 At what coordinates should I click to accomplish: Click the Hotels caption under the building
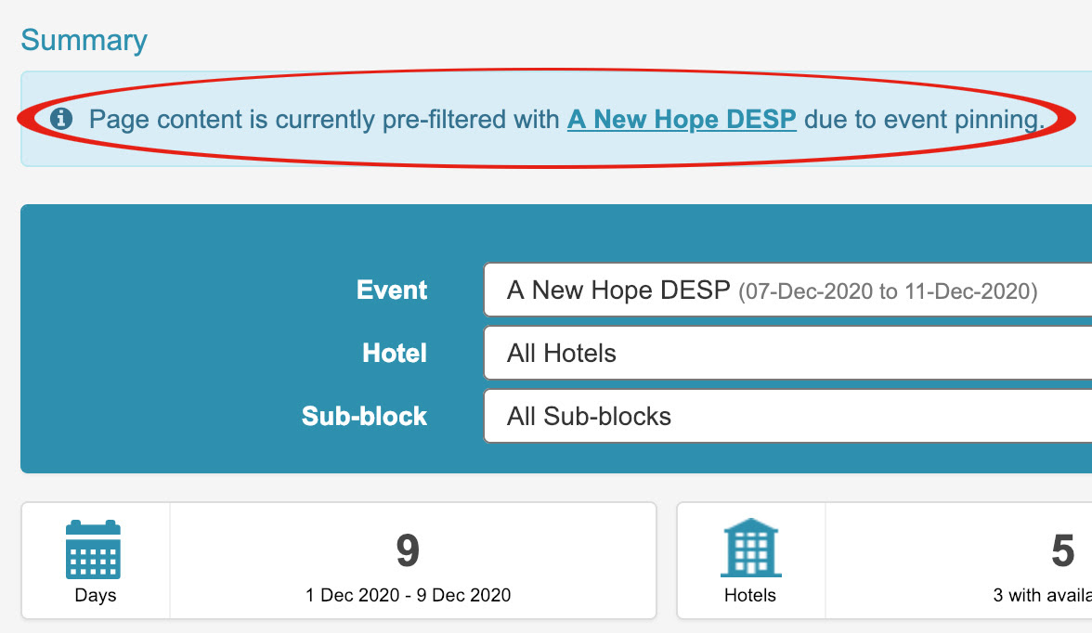pos(750,595)
